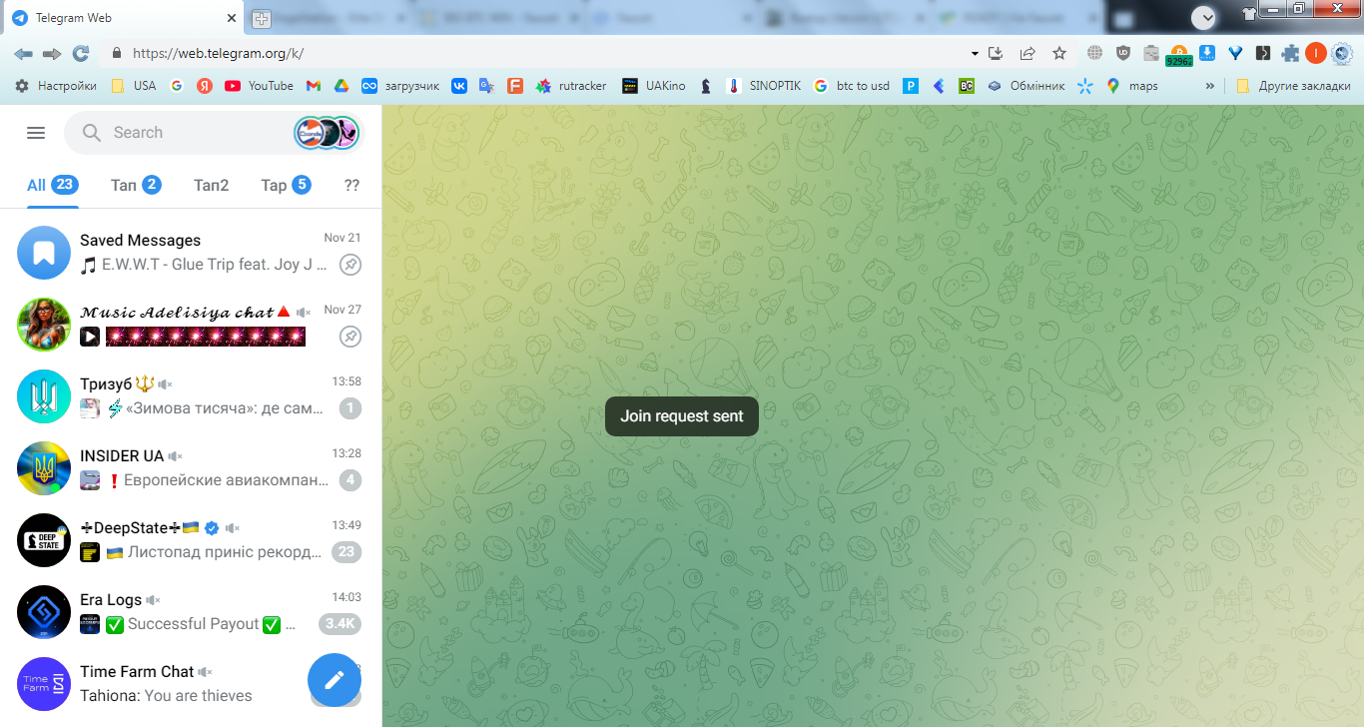Click the uBlock Origin shield extension icon
This screenshot has width=1364, height=727.
(1123, 54)
